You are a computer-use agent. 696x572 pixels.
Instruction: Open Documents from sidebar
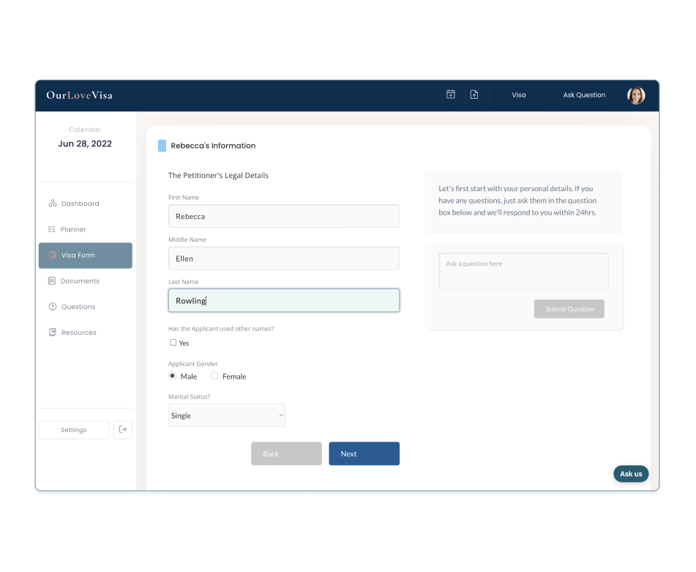pyautogui.click(x=85, y=281)
